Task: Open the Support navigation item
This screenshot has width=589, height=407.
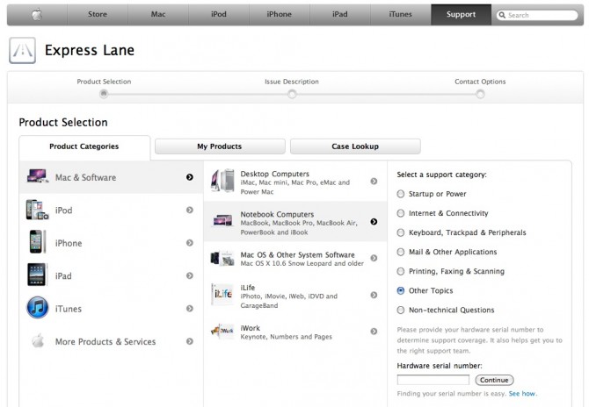Action: click(x=461, y=15)
